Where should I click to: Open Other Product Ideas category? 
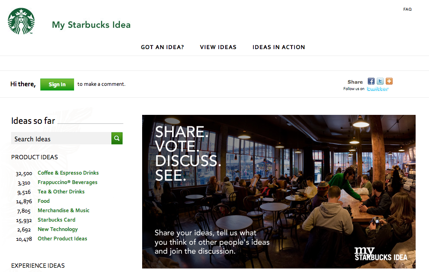click(63, 238)
